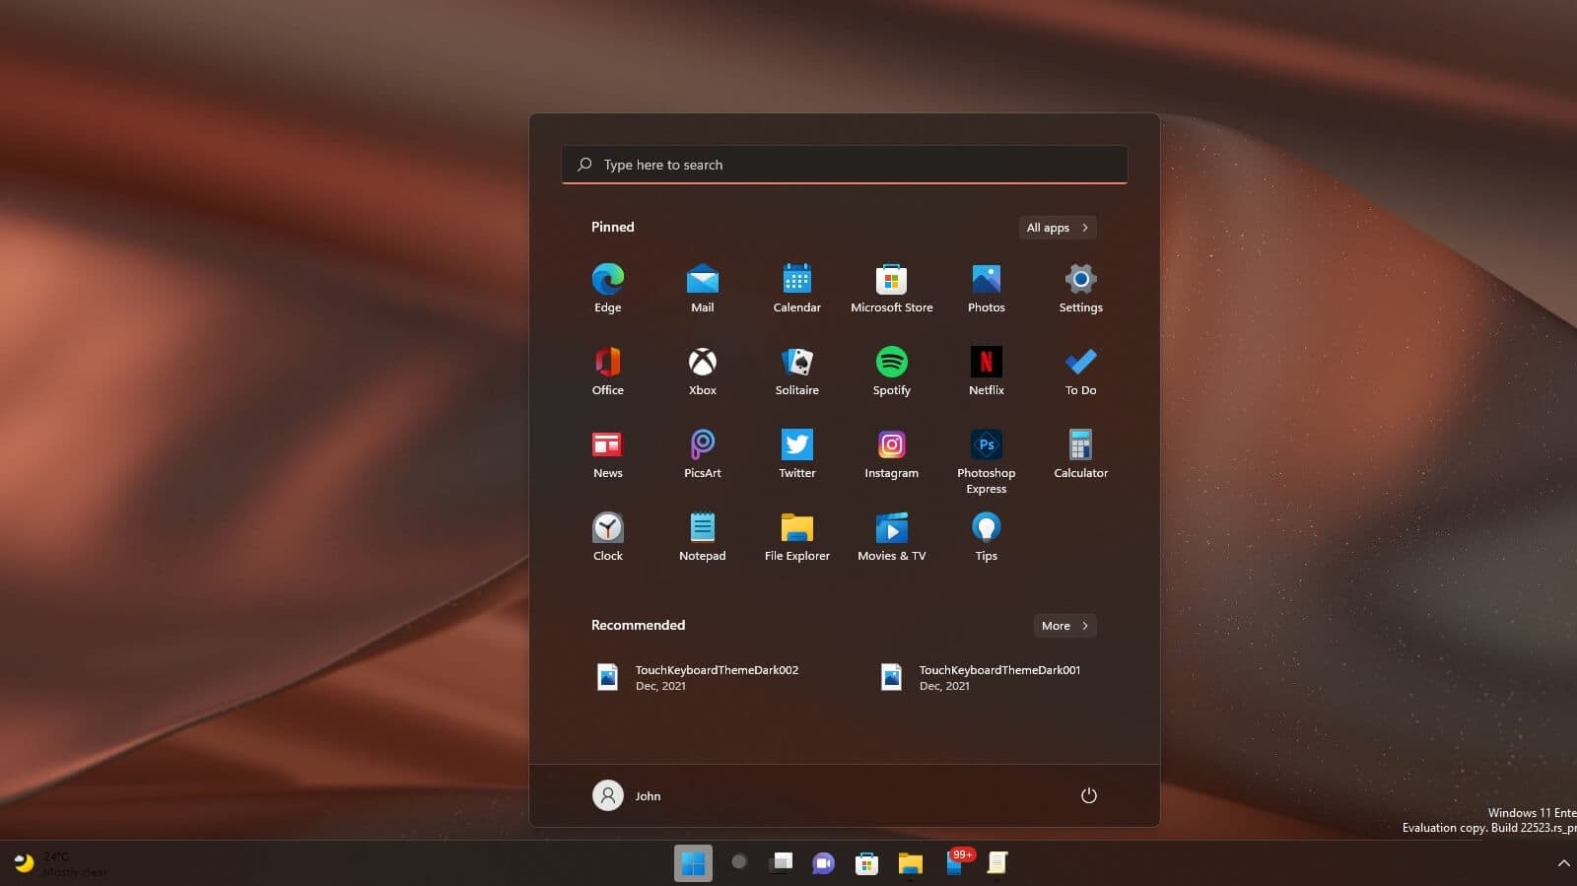Show hidden system tray icons chevron
This screenshot has height=886, width=1577.
click(x=1563, y=863)
